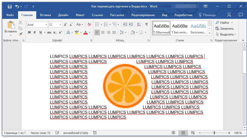This screenshot has height=138, width=247.
Task: Increase paragraph indent
Action: pos(131,24)
